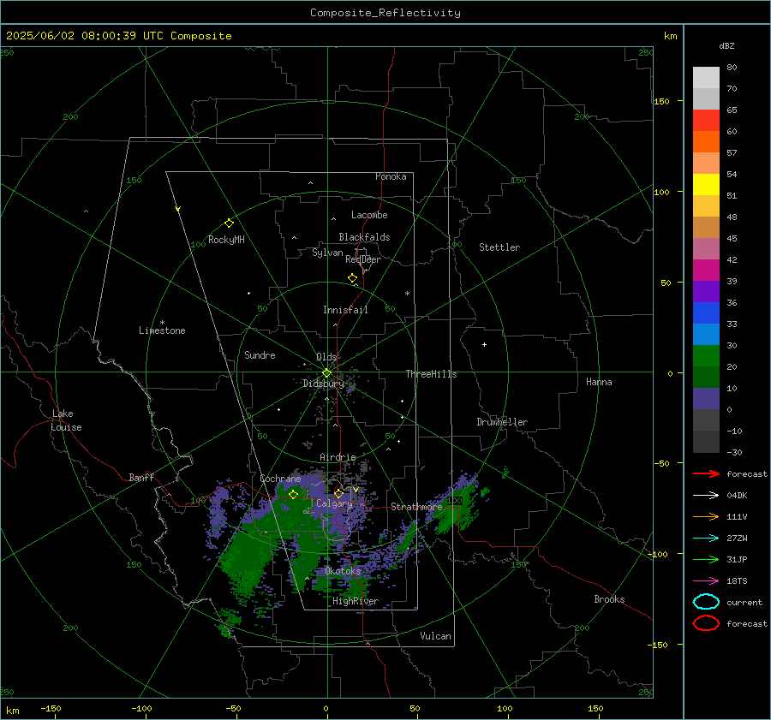
Task: Click the Limestone label
Action: [162, 330]
